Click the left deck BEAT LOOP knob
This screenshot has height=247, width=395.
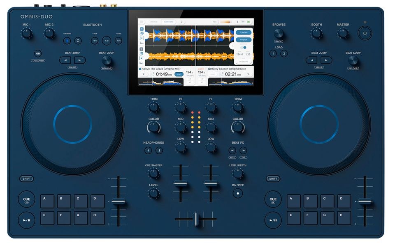(x=106, y=61)
